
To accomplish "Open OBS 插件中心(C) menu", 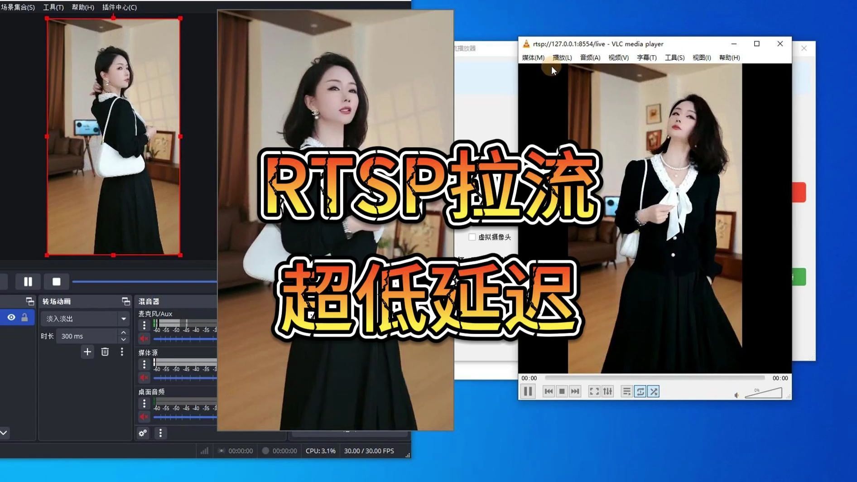I will click(120, 7).
